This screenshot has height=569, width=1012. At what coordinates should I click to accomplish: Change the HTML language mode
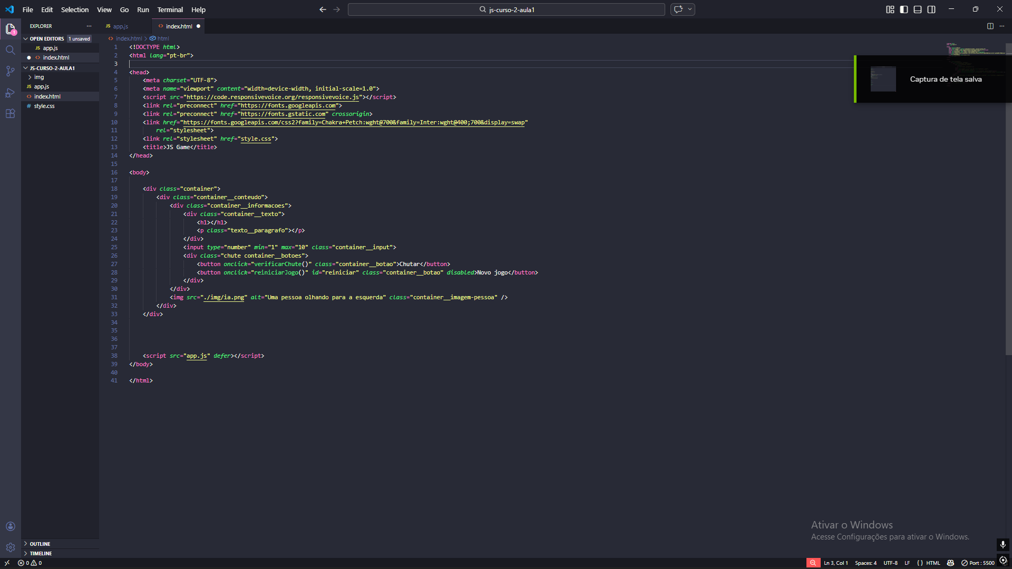(x=933, y=563)
